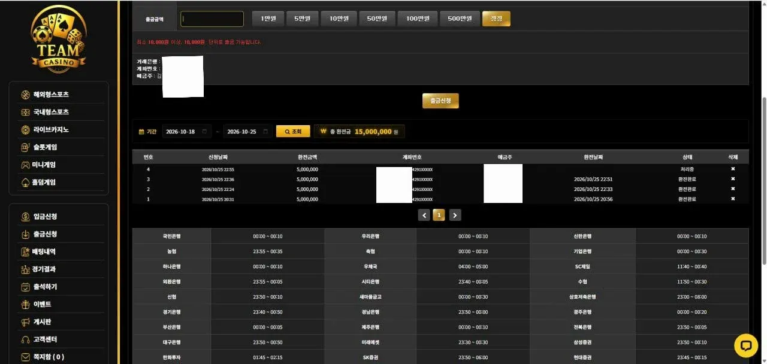This screenshot has width=767, height=364.
Task: Delete withdrawal request number 2
Action: point(732,189)
